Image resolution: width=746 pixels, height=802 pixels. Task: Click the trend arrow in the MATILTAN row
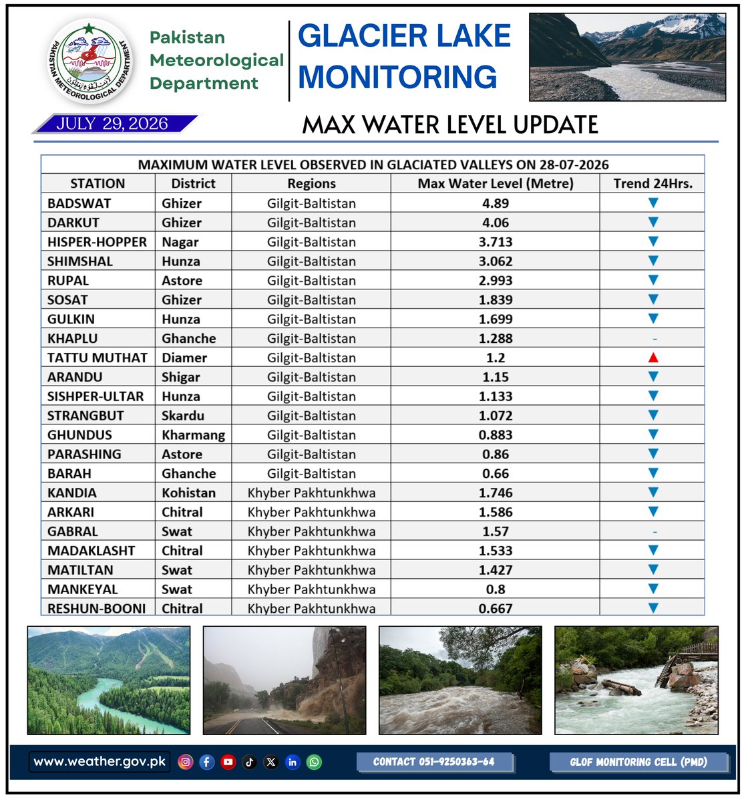click(x=653, y=570)
